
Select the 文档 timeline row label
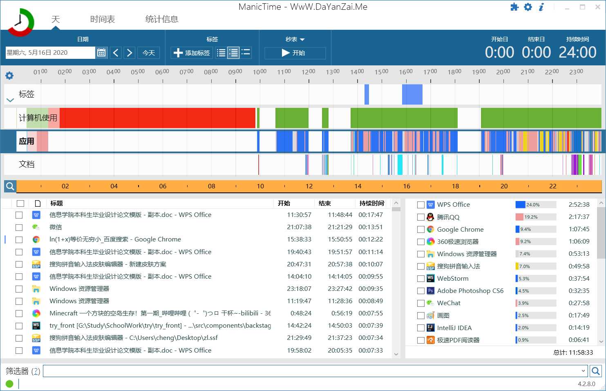click(27, 164)
